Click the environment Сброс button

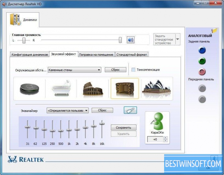115,70
